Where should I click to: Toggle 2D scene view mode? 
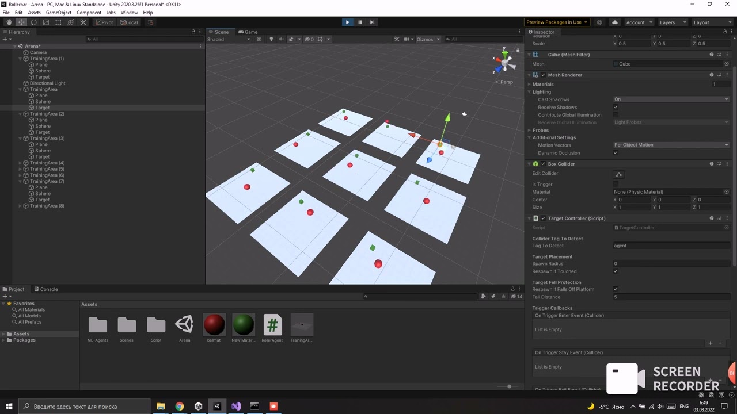259,39
